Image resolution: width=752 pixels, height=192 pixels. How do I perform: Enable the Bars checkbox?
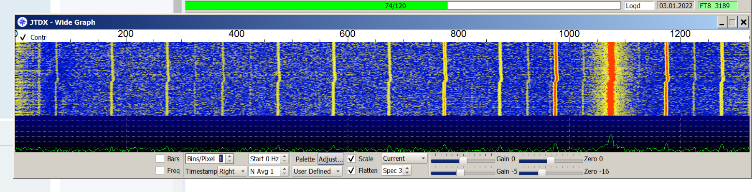click(x=160, y=159)
